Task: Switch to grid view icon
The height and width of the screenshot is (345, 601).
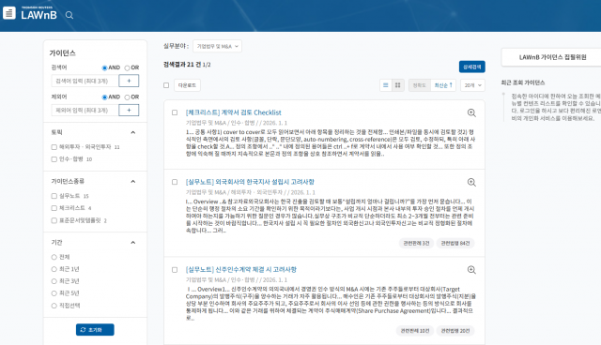Action: [x=398, y=85]
